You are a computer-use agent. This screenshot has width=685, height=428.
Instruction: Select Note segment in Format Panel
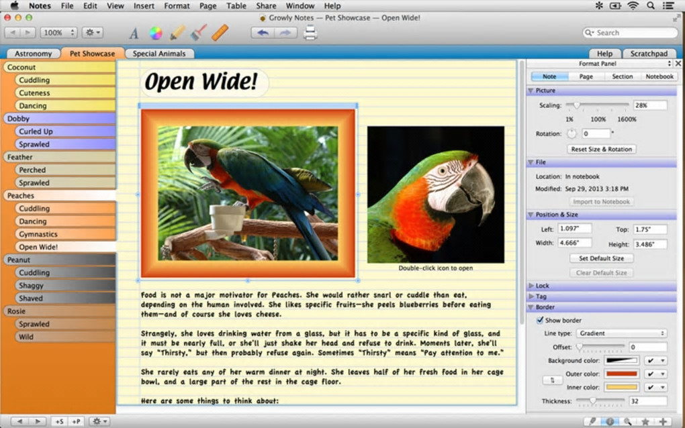549,76
